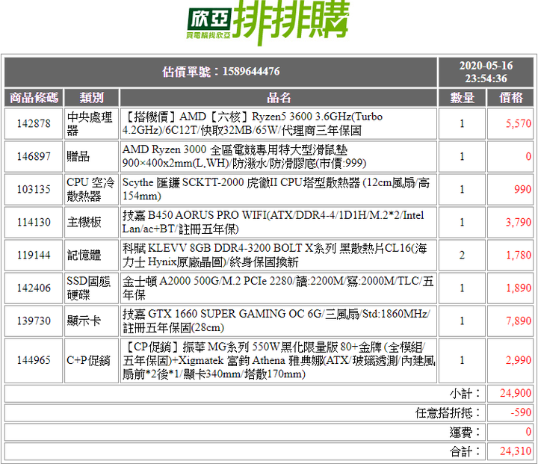Click quantity 1 in the Ryzen5 3600 row
The width and height of the screenshot is (538, 464).
tap(463, 123)
